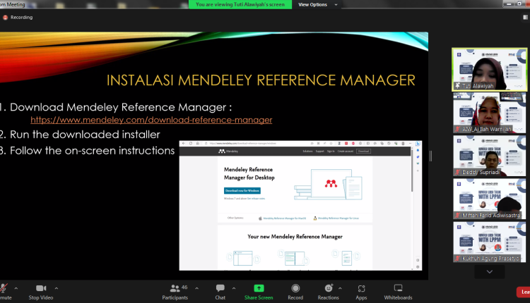Screen dimensions: 530x303
Task: Click the text 'Run the downloaded installer'
Action: (85, 135)
